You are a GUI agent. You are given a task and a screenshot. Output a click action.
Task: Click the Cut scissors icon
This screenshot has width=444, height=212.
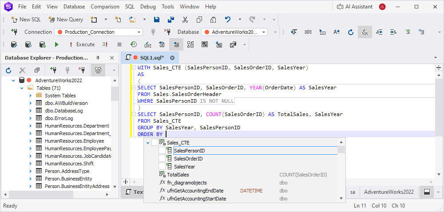click(x=185, y=20)
